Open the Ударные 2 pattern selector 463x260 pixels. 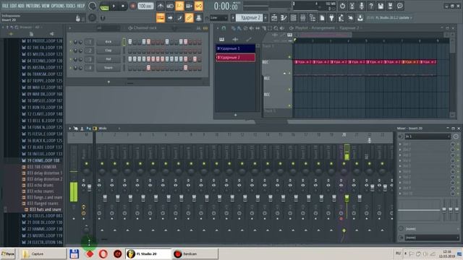tap(250, 18)
